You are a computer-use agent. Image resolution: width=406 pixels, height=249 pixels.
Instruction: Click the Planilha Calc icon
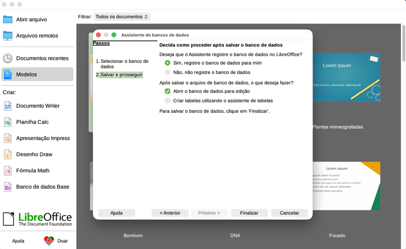click(x=8, y=122)
